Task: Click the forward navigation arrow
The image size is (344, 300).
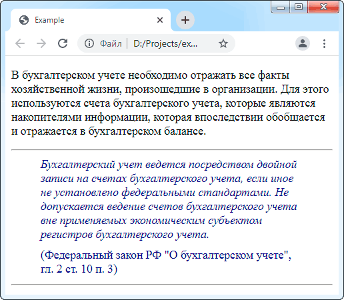Action: click(x=41, y=43)
